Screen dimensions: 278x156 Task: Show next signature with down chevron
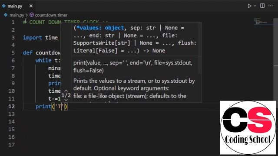pos(66,100)
